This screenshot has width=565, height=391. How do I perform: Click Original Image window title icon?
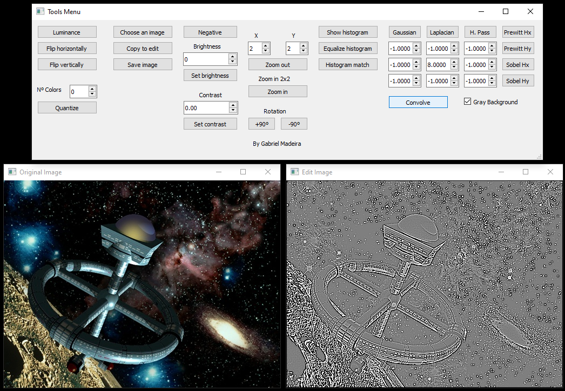pos(12,172)
